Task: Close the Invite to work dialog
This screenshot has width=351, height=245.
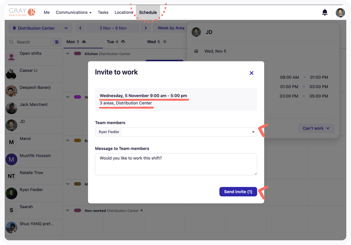Action: coord(251,73)
